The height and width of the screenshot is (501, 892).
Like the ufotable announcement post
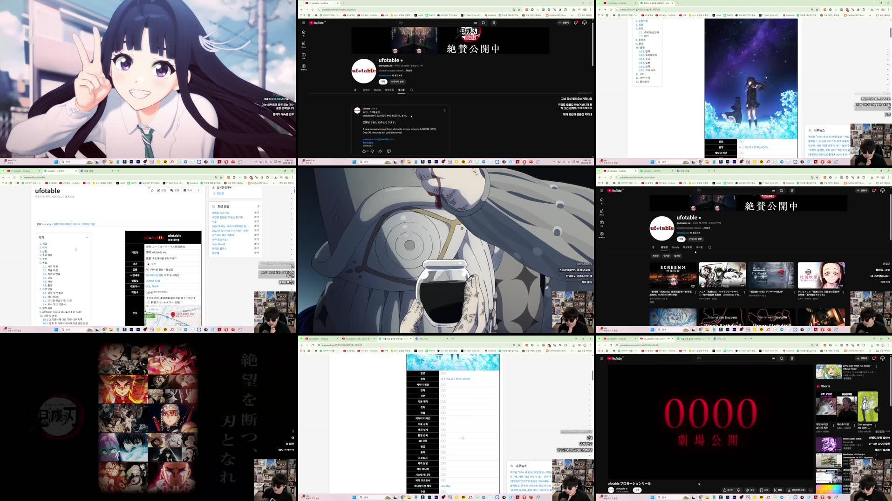[x=364, y=151]
